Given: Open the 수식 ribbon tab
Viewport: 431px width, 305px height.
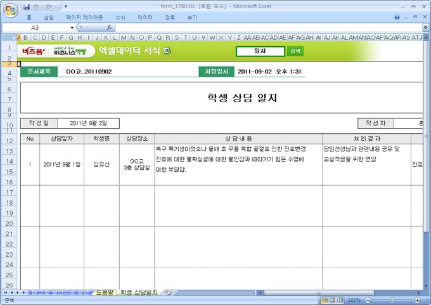Looking at the screenshot, I should 120,18.
